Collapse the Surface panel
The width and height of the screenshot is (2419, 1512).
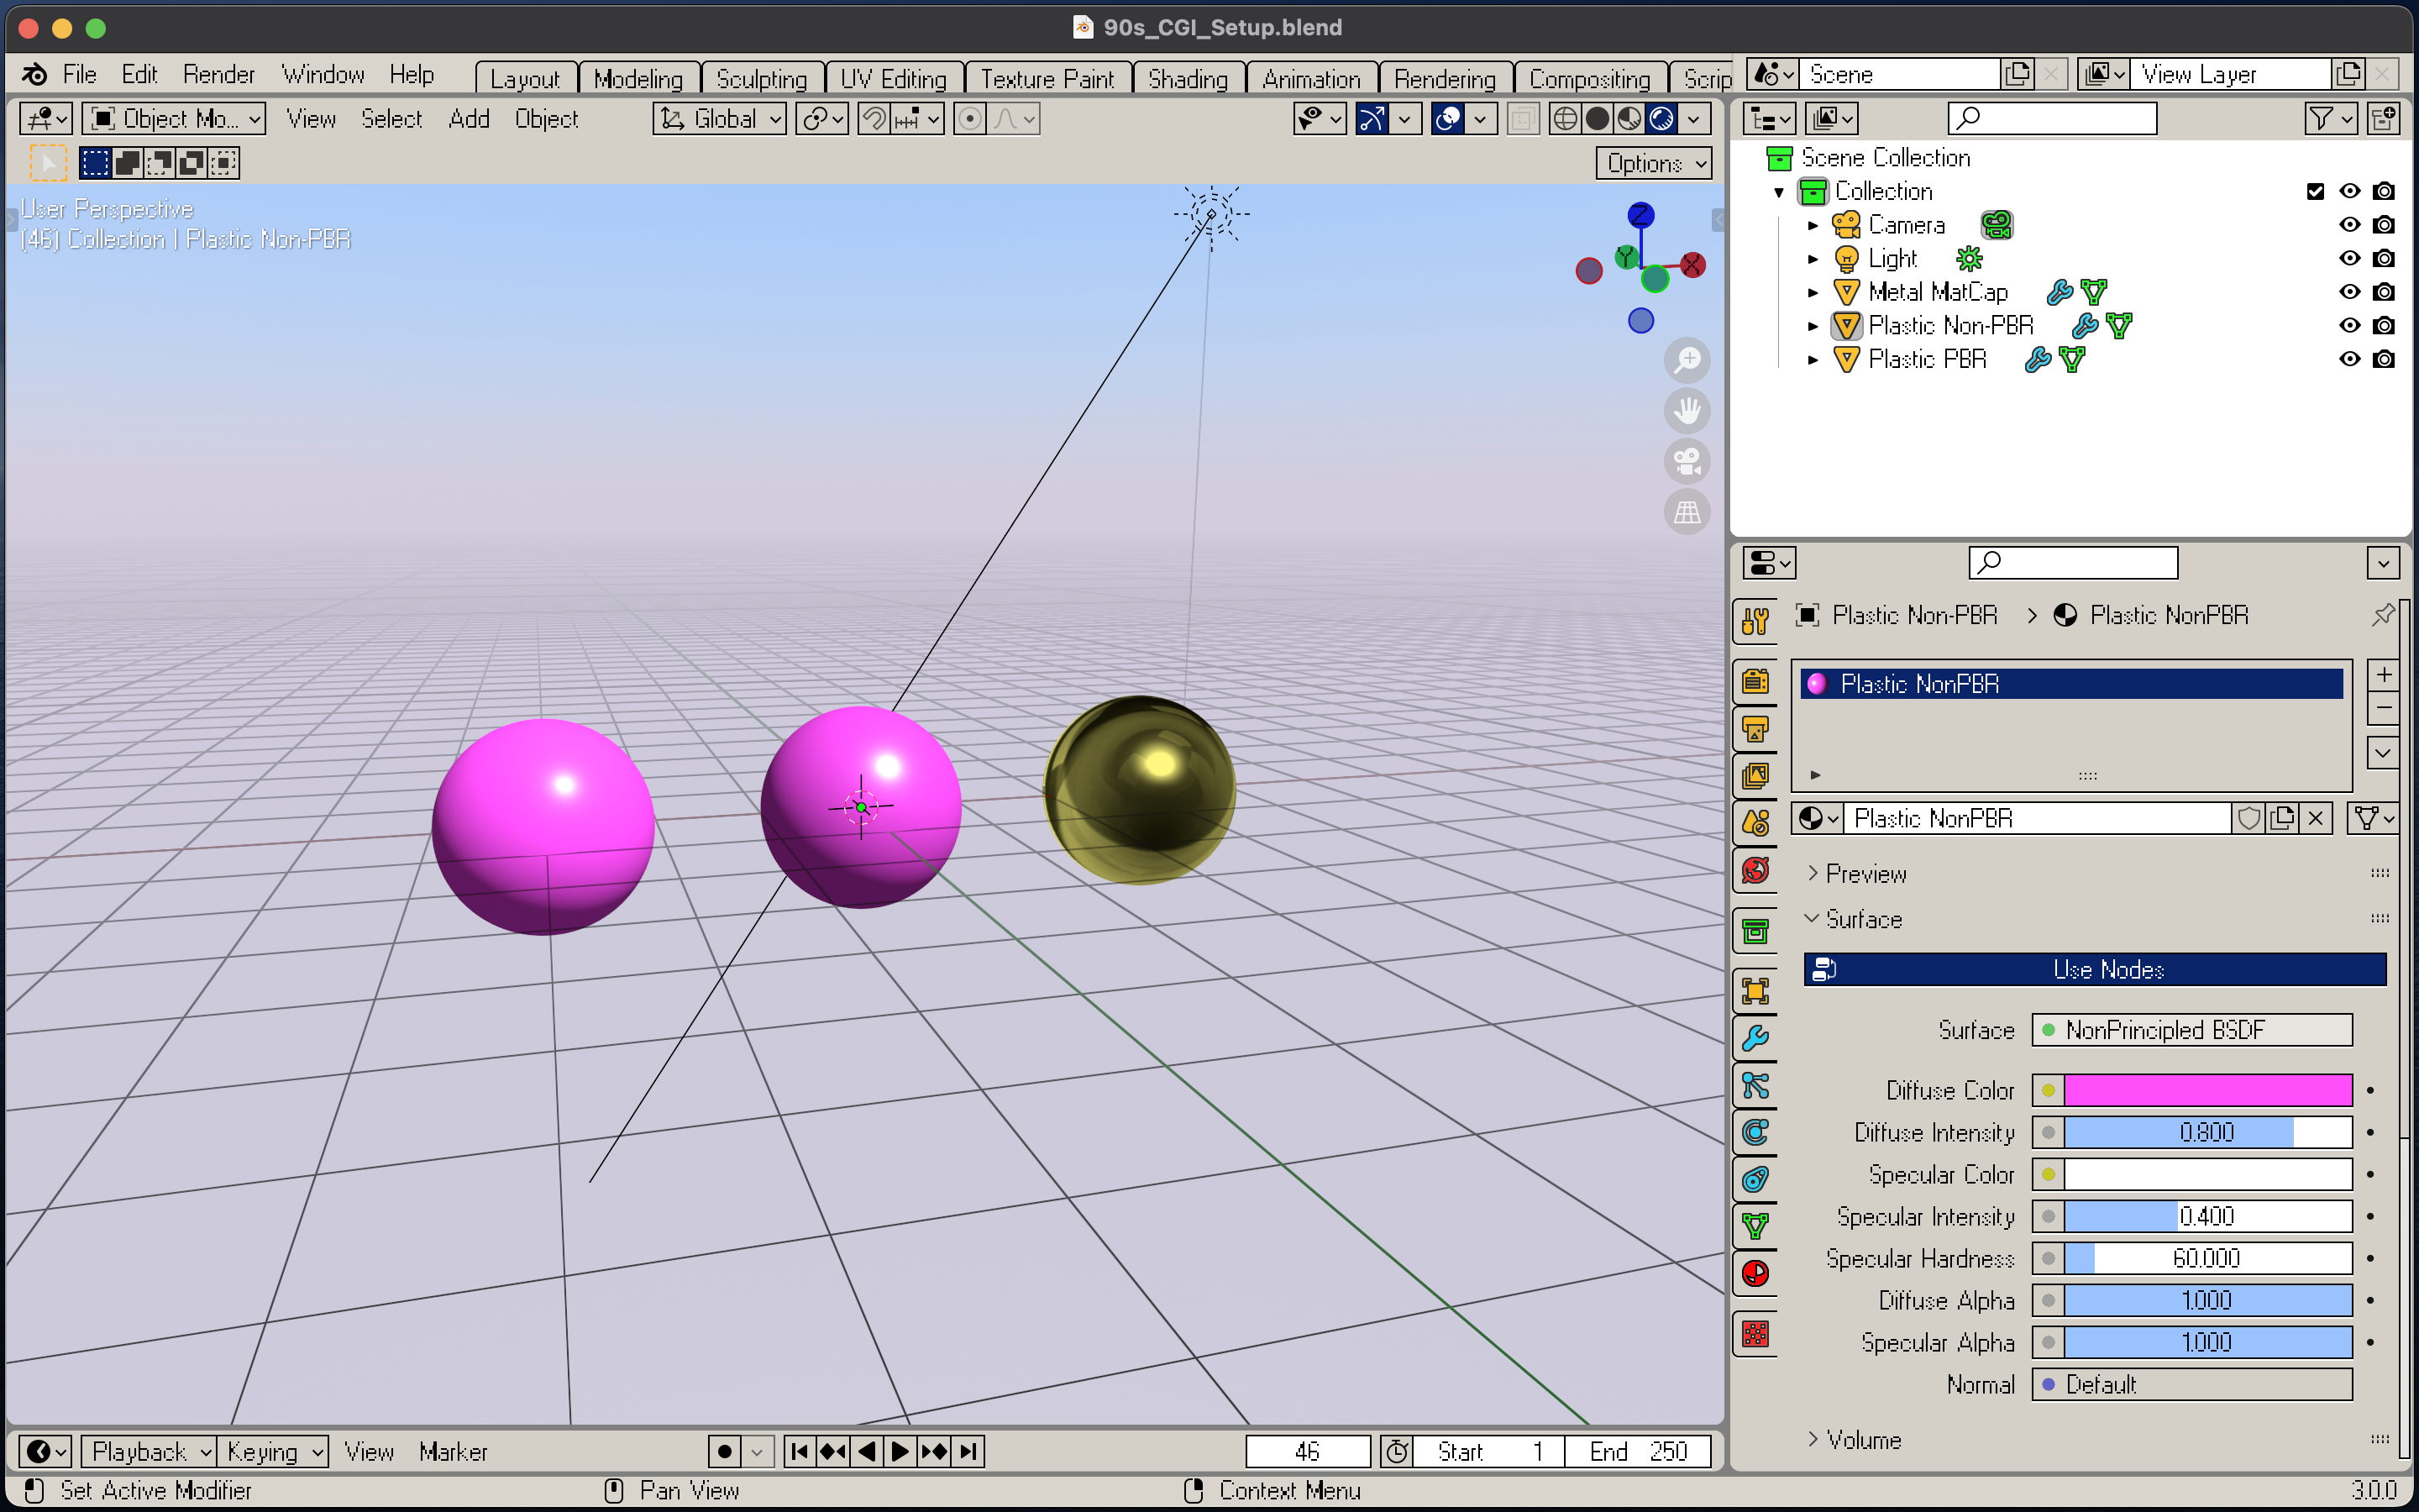pyautogui.click(x=1813, y=918)
